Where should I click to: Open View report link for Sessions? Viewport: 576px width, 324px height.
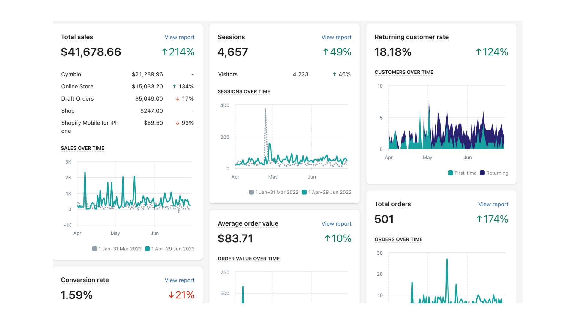[336, 37]
